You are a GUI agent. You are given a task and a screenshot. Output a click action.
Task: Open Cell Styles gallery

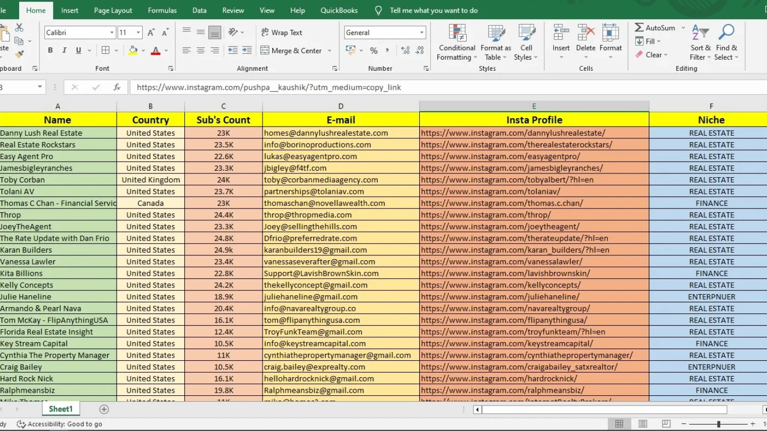526,43
